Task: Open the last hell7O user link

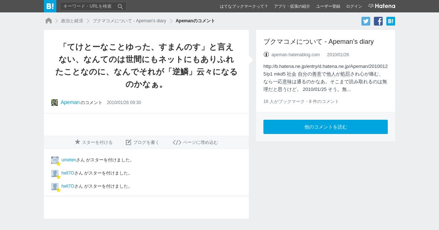Action: click(x=68, y=186)
